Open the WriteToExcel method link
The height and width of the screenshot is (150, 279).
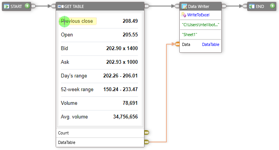198,15
